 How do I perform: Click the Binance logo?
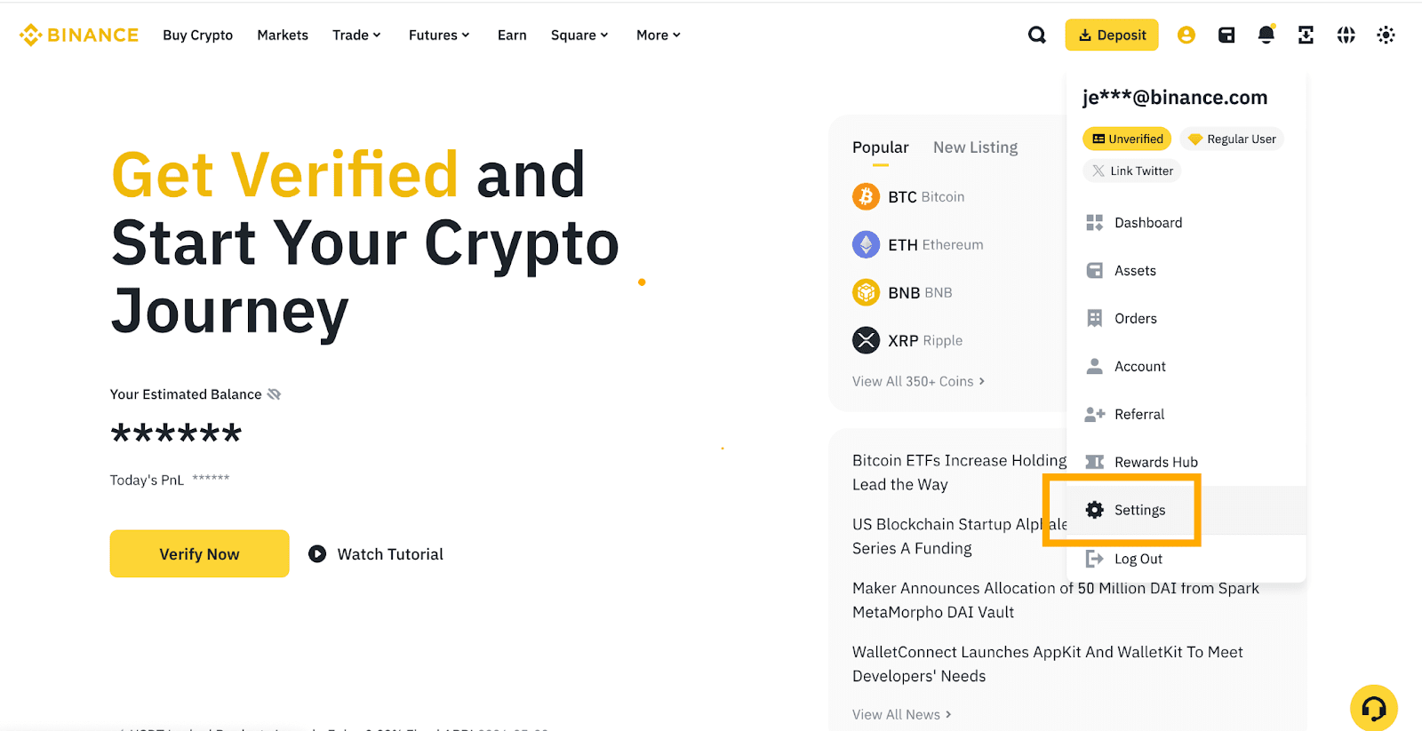78,35
